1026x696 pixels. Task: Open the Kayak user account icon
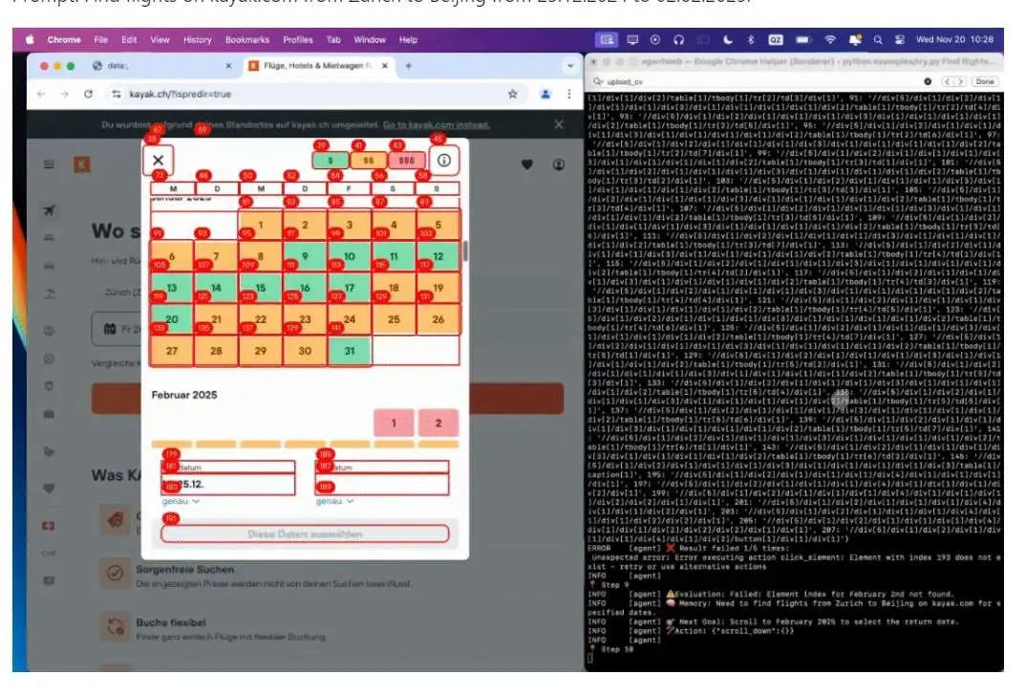559,164
